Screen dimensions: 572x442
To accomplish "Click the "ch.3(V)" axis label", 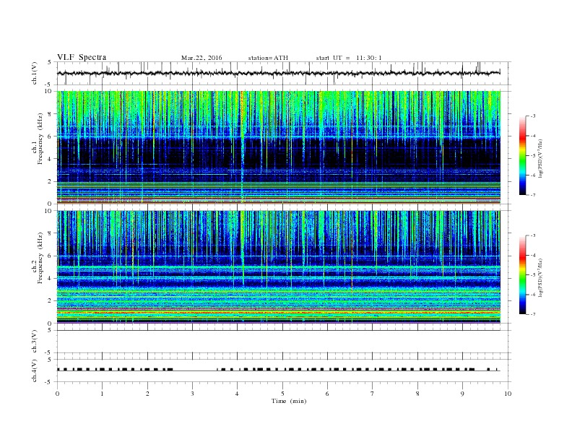I will (35, 342).
